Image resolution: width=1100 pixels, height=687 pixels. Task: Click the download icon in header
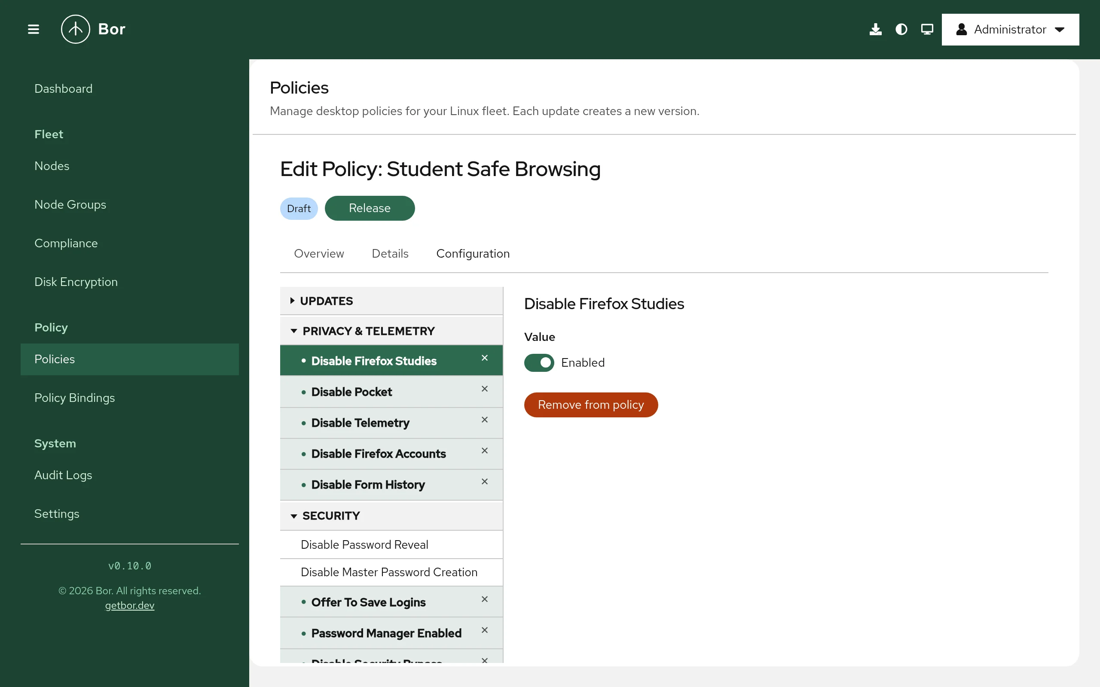875,30
